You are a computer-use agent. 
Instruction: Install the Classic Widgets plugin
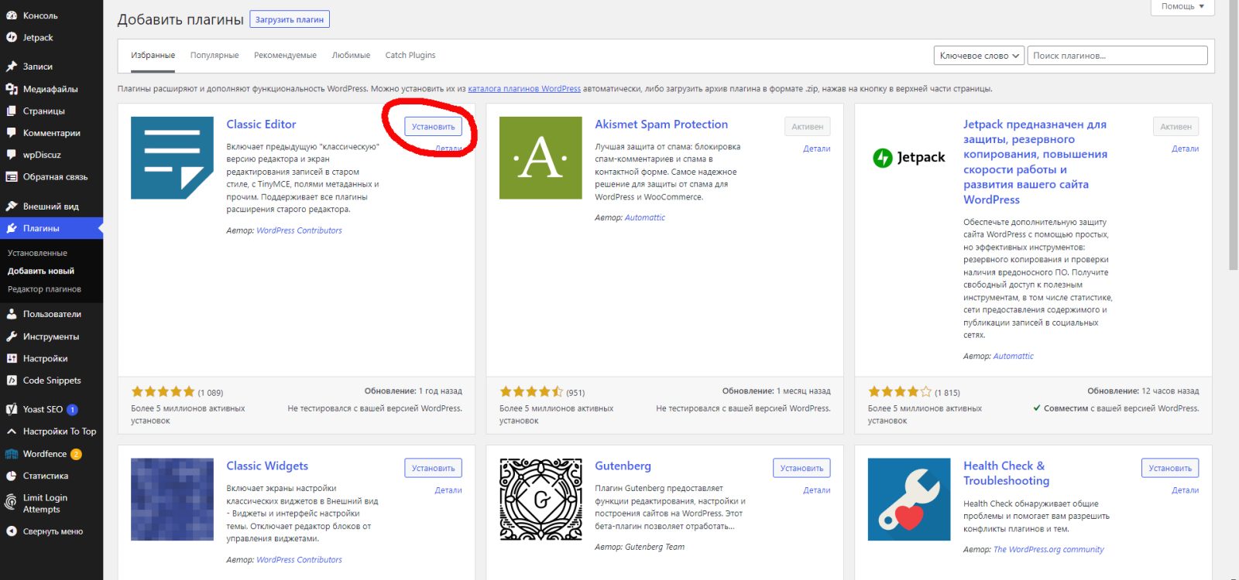tap(433, 468)
